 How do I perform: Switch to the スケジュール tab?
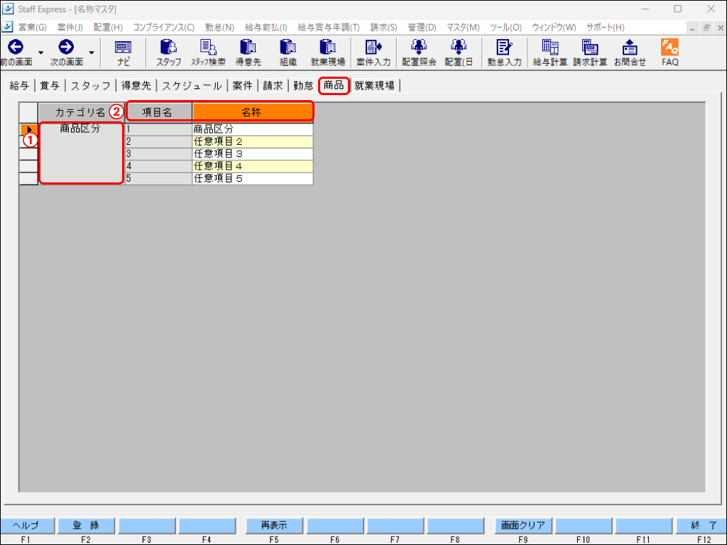coord(192,85)
